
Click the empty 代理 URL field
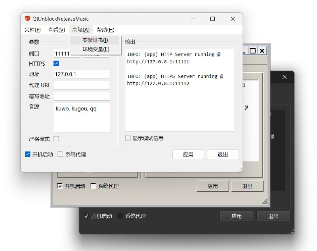tap(81, 84)
